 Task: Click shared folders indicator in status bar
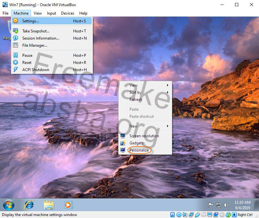(x=204, y=215)
